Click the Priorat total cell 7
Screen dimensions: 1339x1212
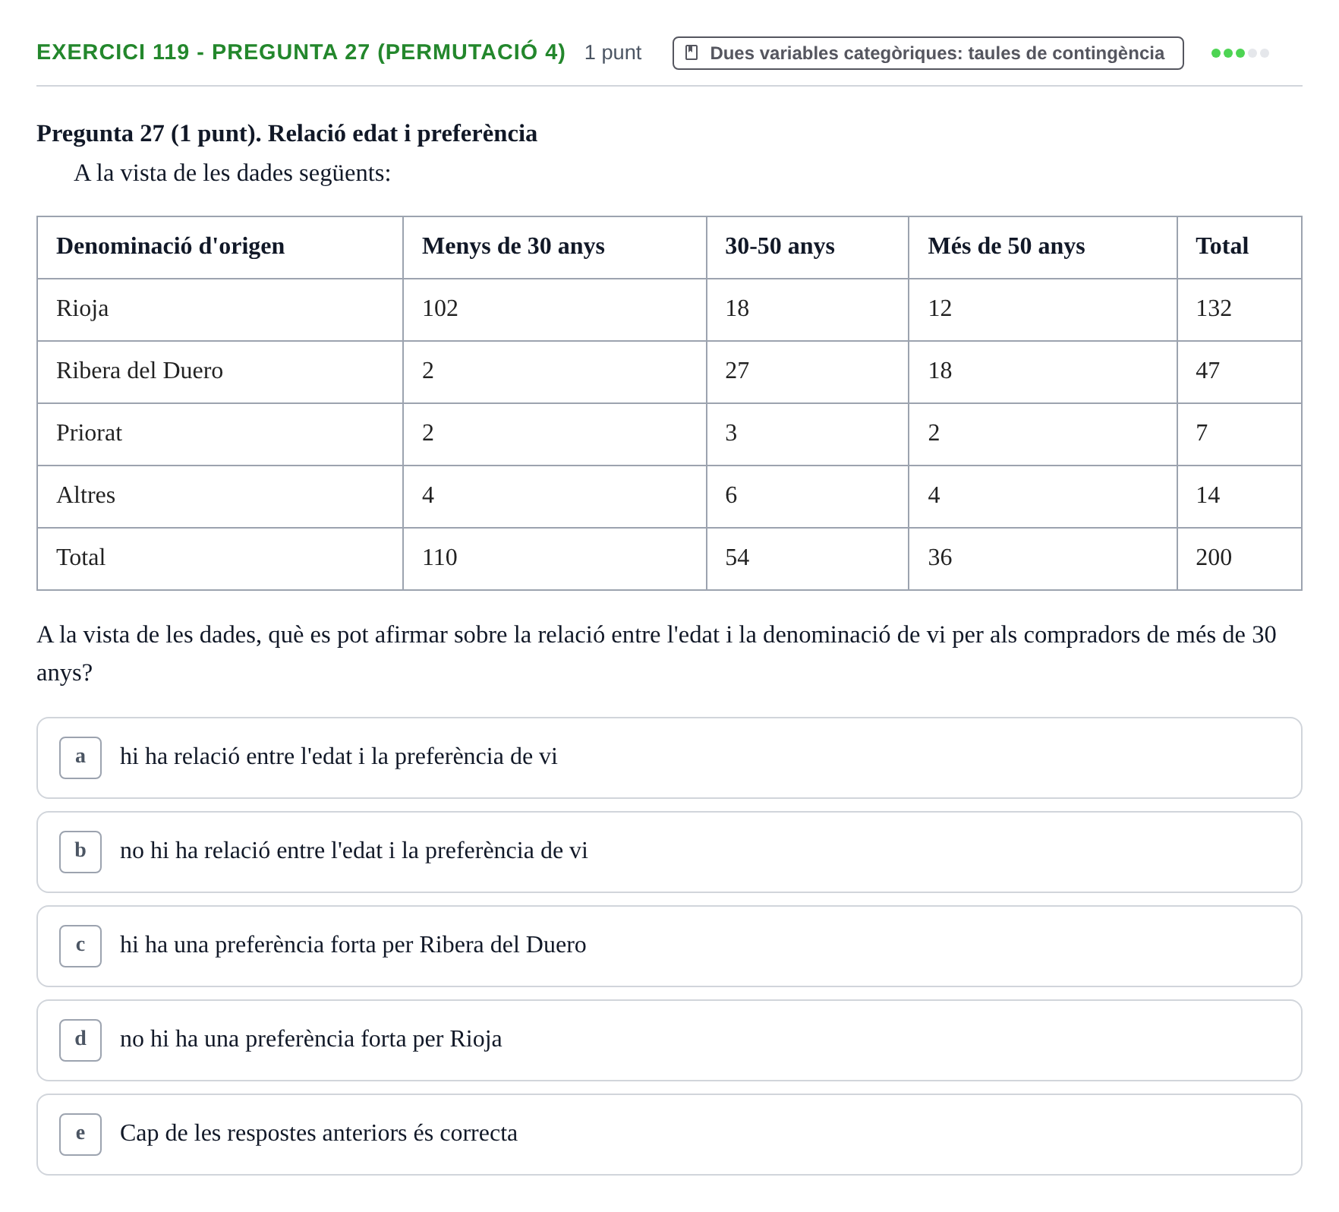coord(1240,434)
